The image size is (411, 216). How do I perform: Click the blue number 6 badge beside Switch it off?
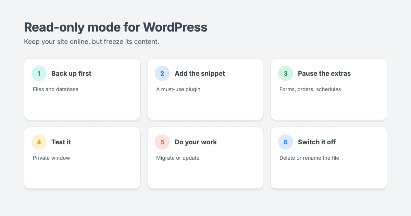(286, 142)
